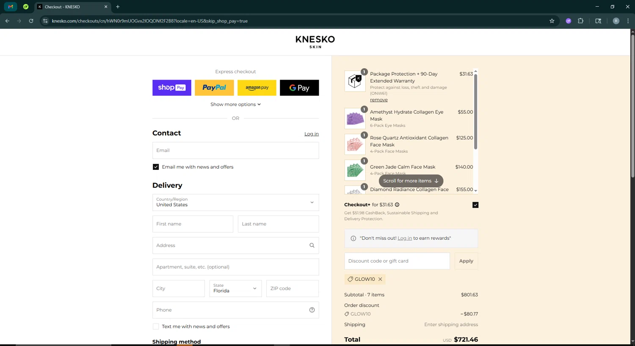Open the site information icon in address bar
635x346 pixels.
point(45,21)
